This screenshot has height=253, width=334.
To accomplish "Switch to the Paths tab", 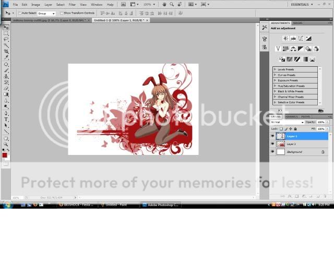I will pos(306,117).
